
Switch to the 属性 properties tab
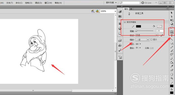point(126,9)
